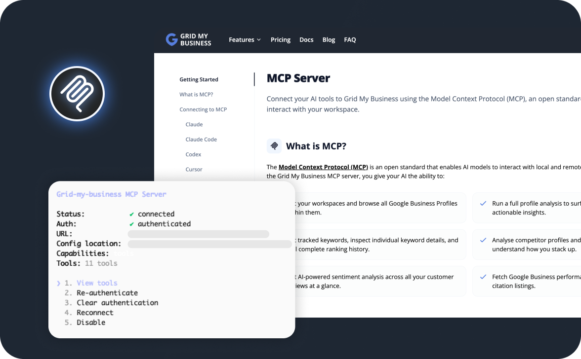
Task: Click the redacted URL value bar
Action: pyautogui.click(x=199, y=234)
